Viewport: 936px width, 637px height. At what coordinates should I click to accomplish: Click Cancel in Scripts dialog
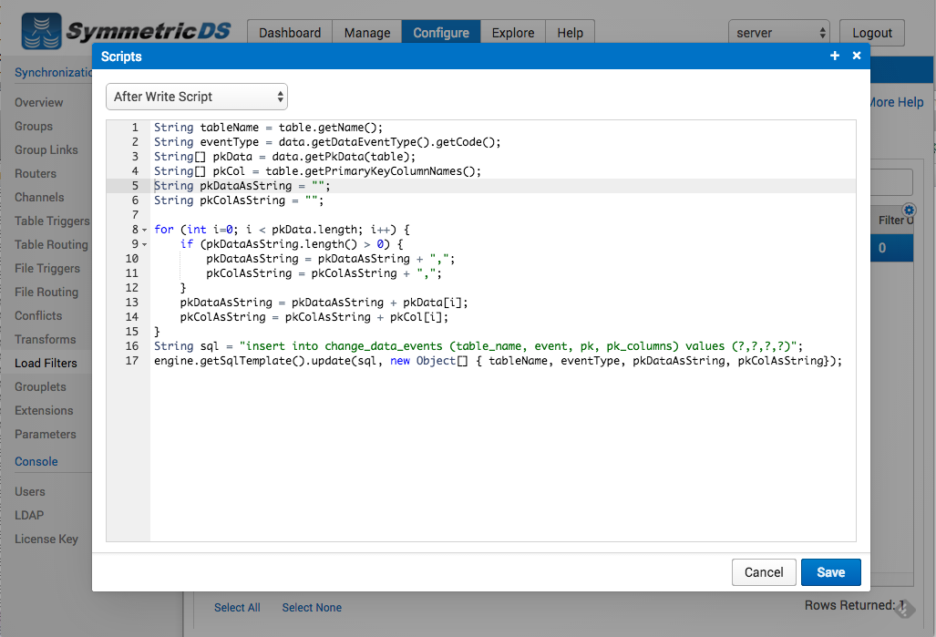(764, 572)
